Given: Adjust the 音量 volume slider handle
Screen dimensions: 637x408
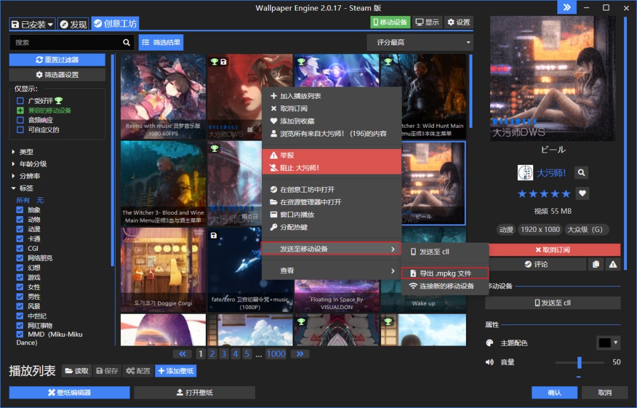Looking at the screenshot, I should [x=579, y=362].
